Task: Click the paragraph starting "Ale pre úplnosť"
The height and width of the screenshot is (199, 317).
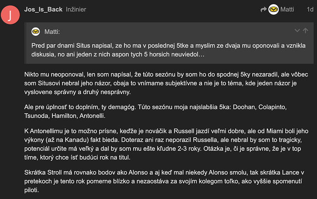Action: point(155,111)
